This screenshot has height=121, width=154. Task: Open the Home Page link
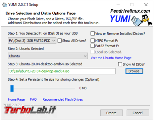[x=16, y=99]
